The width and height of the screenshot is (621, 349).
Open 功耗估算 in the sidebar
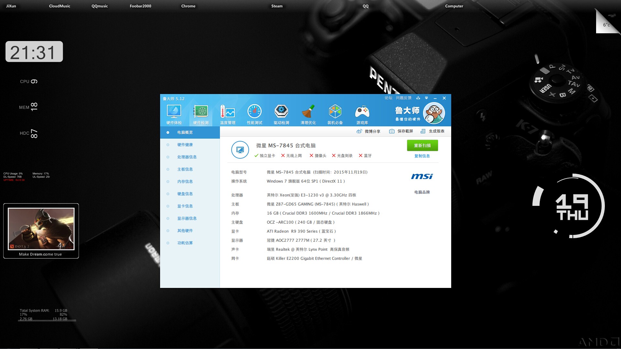[190, 243]
